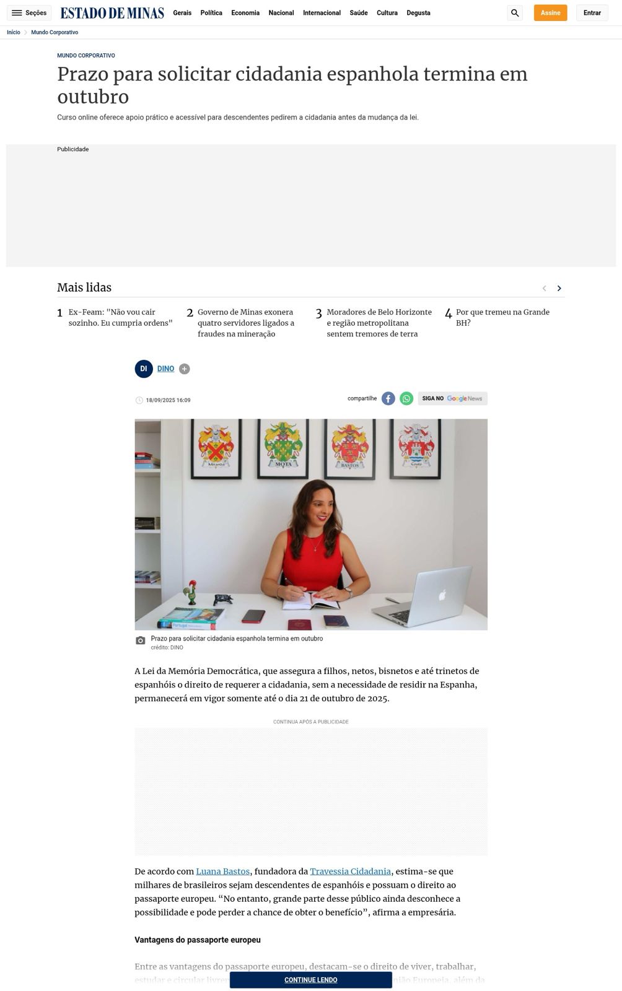Click the Estado de Minas logo
This screenshot has width=622, height=991.
click(x=112, y=13)
